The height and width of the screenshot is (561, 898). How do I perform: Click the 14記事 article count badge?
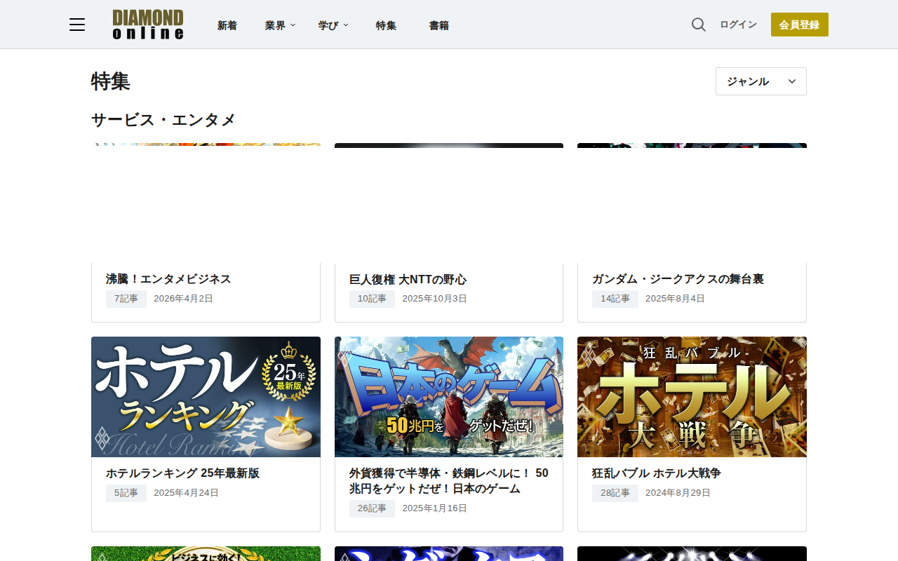click(615, 299)
